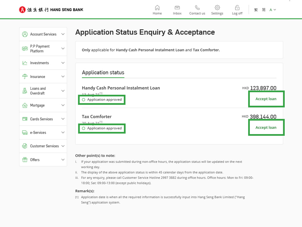Open the Cards Services menu

point(43,119)
